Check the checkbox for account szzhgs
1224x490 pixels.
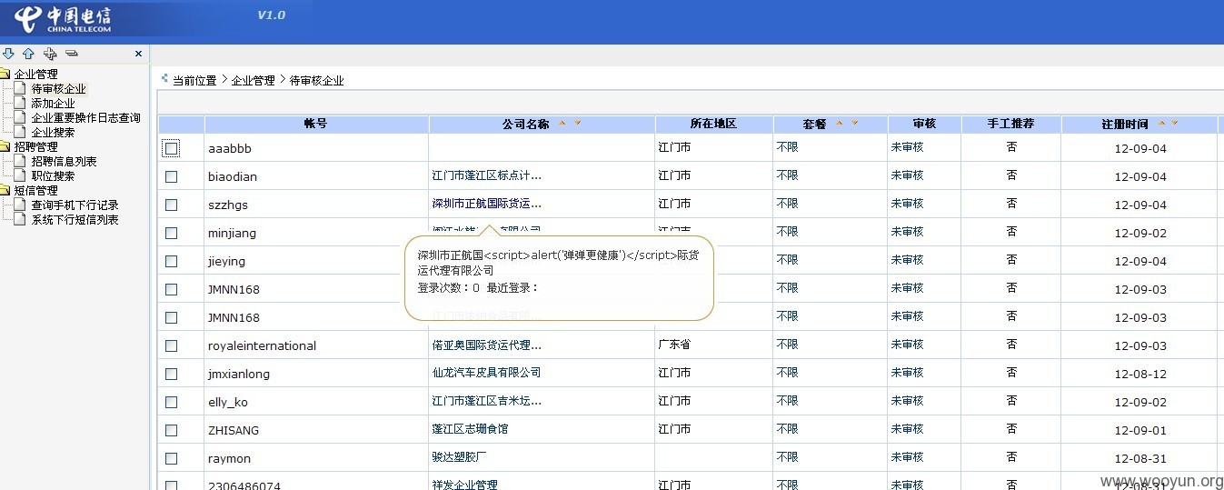coord(171,205)
